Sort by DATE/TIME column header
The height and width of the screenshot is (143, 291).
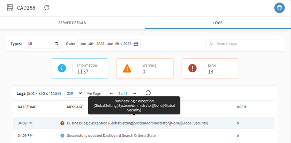pos(27,107)
